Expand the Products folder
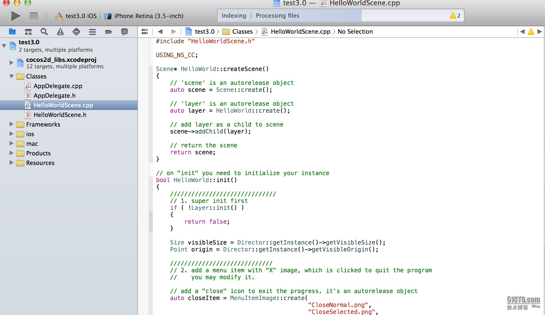 11,153
